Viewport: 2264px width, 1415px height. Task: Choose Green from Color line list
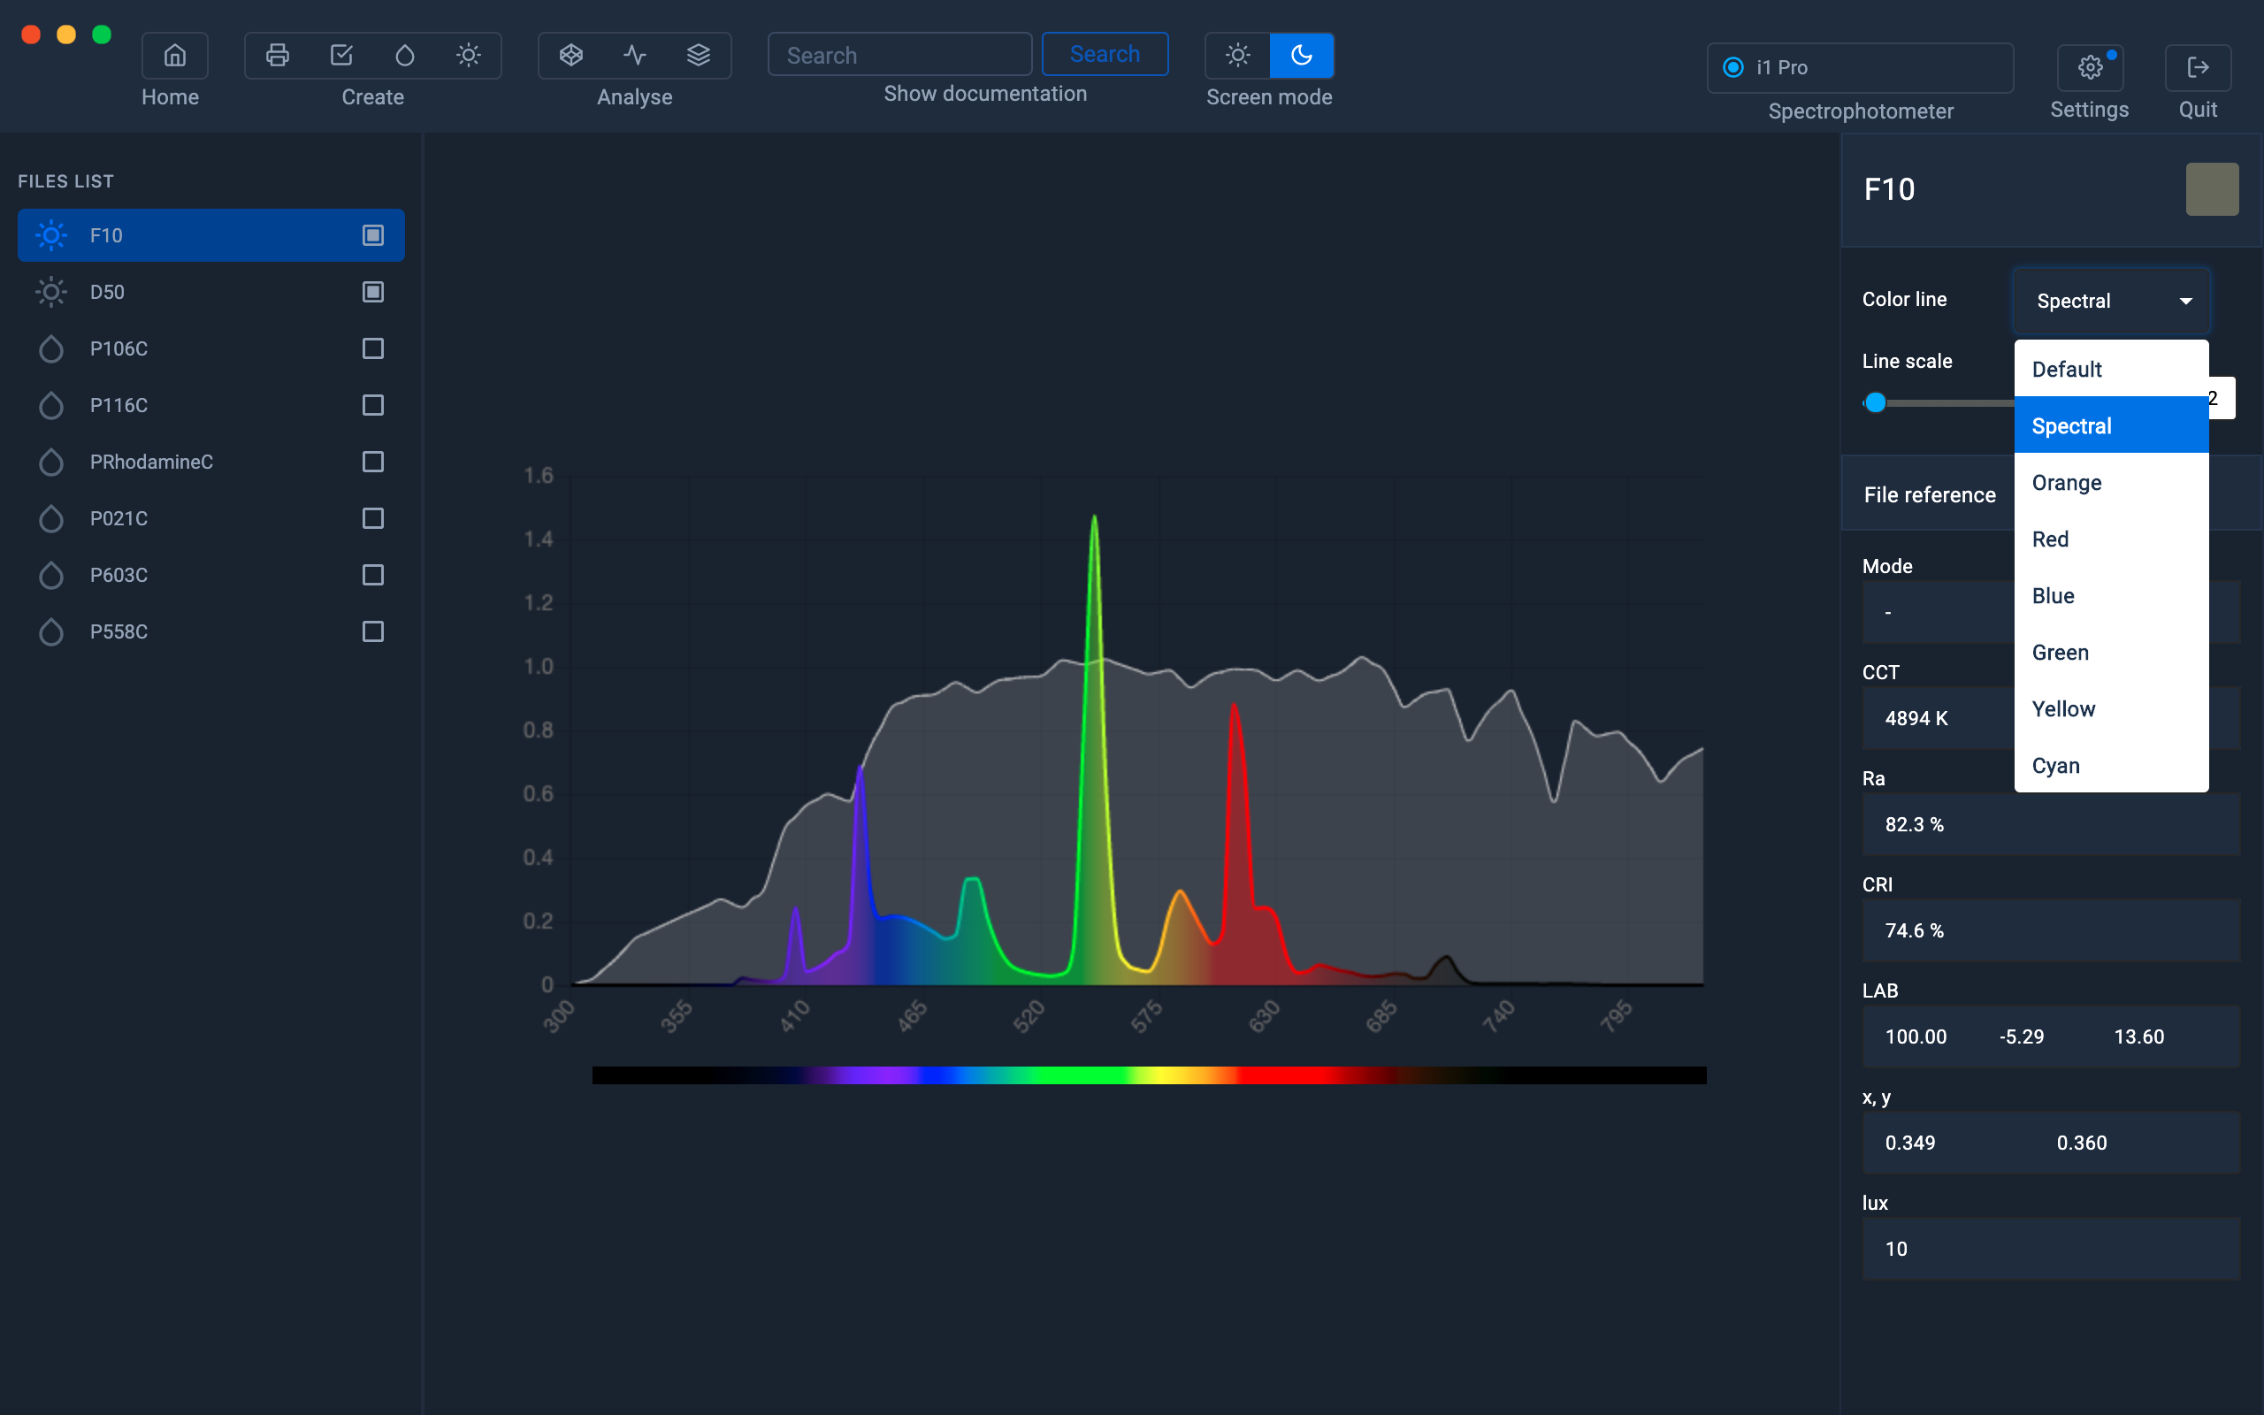(2112, 653)
